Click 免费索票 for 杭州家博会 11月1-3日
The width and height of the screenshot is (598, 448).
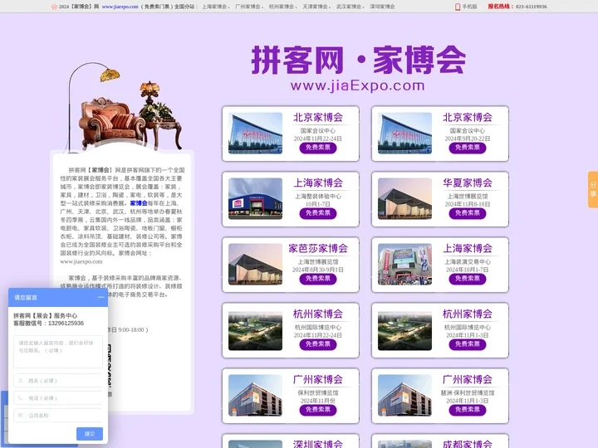tap(468, 344)
